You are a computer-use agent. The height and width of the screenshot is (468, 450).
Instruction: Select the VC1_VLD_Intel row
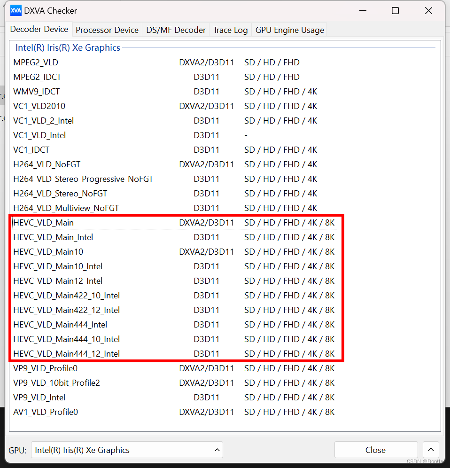click(x=175, y=135)
